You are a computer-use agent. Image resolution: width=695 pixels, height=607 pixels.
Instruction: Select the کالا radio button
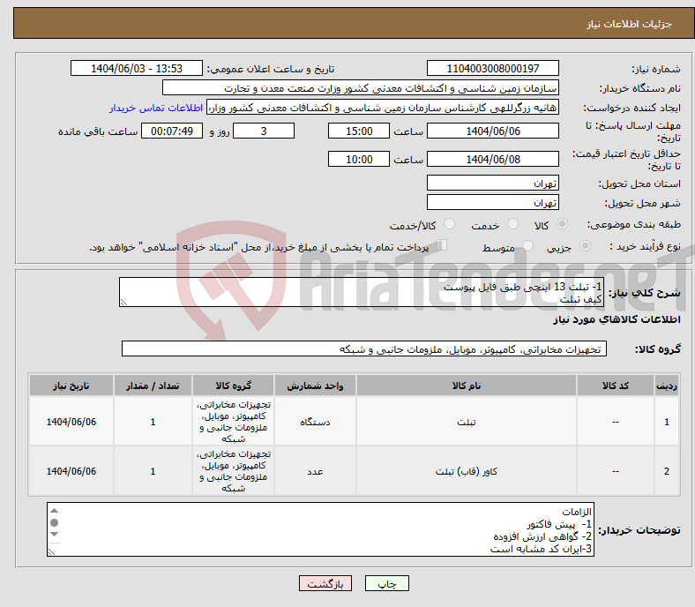pyautogui.click(x=562, y=224)
